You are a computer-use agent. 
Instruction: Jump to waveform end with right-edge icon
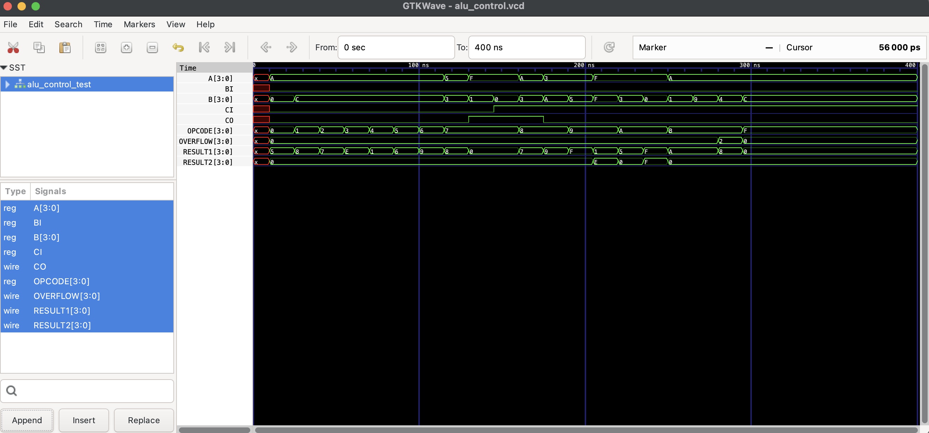[230, 47]
